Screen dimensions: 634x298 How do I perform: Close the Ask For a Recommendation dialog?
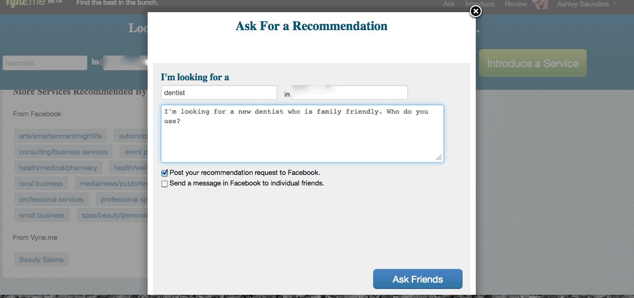point(476,11)
